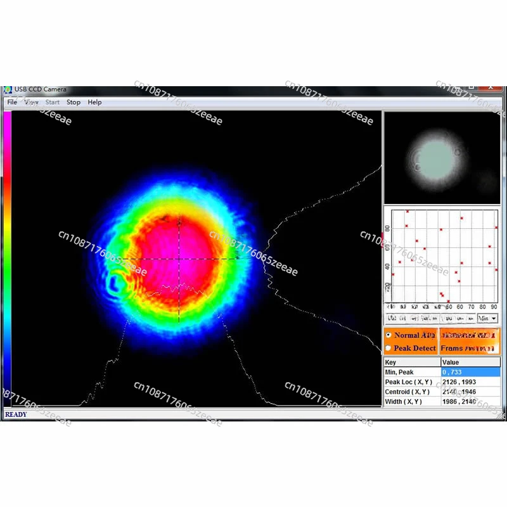Image resolution: width=507 pixels, height=507 pixels.
Task: Select the Normal radio button
Action: coord(388,335)
